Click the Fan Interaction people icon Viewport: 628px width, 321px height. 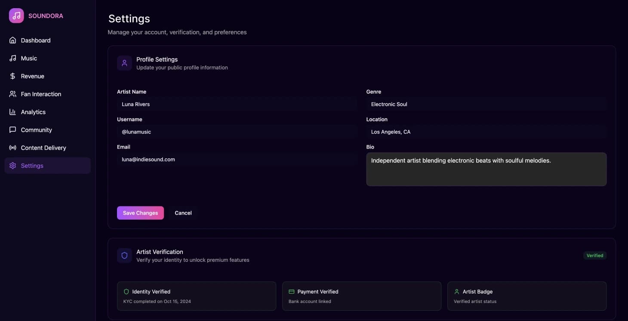[12, 94]
